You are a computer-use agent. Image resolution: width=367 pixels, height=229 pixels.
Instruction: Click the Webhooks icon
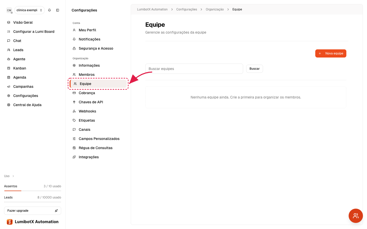point(74,111)
